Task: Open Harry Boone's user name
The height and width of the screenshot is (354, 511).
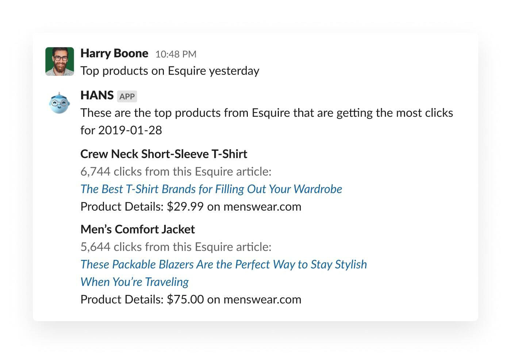Action: [114, 53]
